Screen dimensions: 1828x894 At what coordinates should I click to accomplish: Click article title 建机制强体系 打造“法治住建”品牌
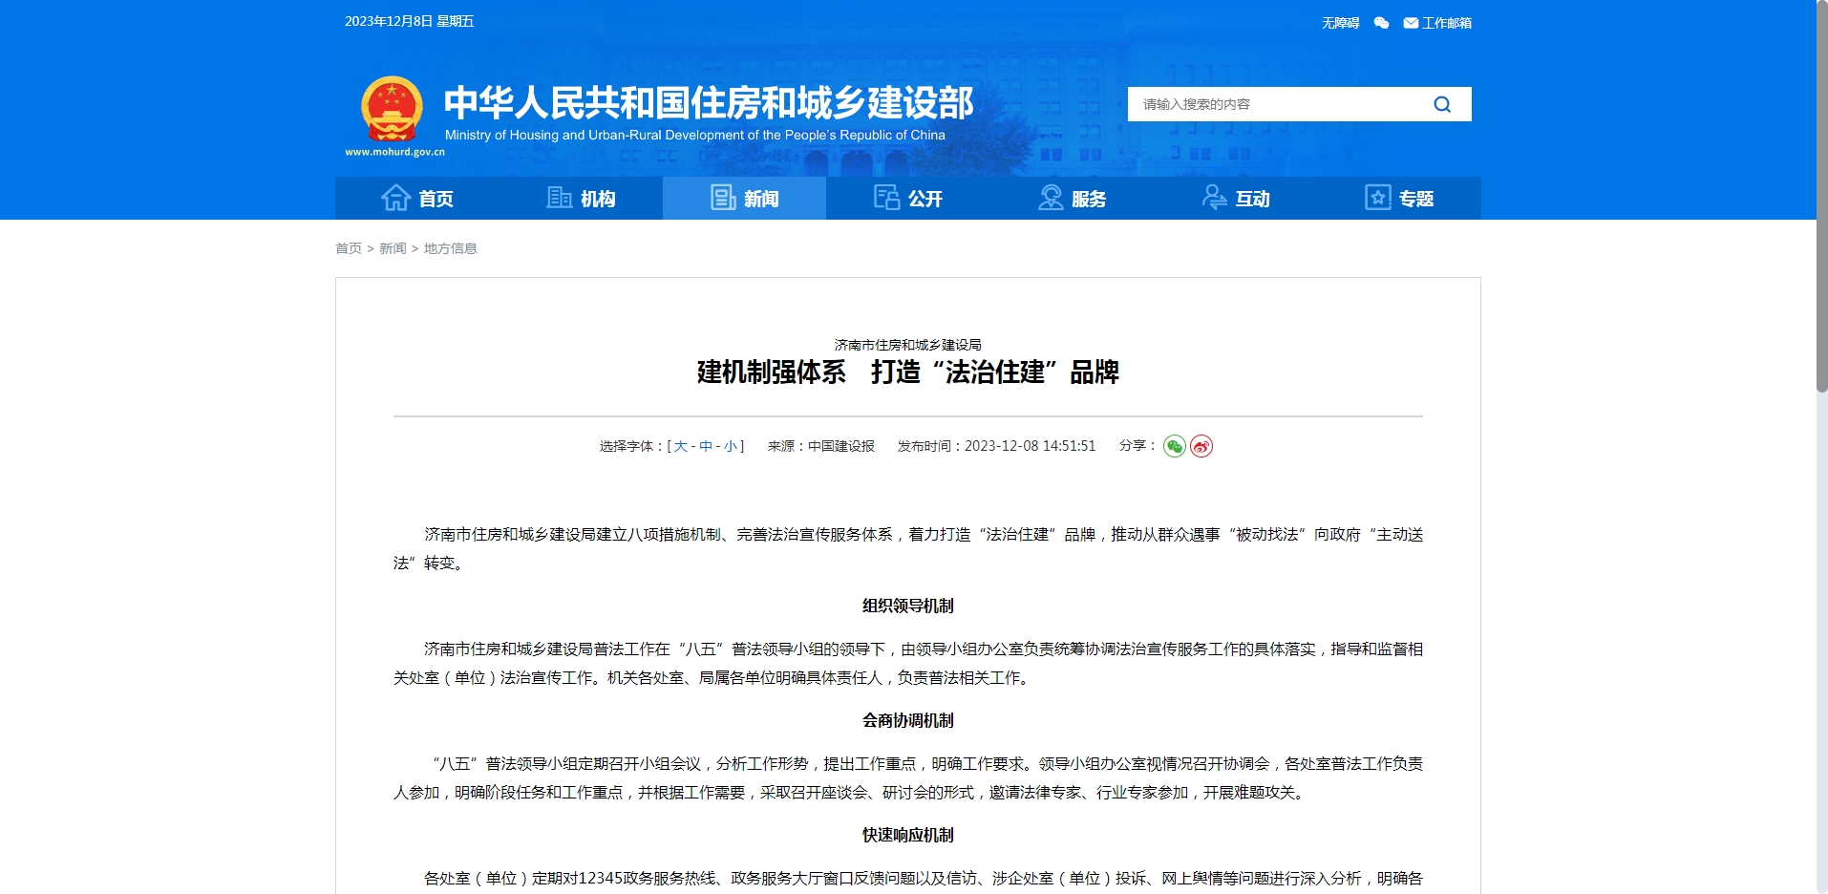[907, 372]
